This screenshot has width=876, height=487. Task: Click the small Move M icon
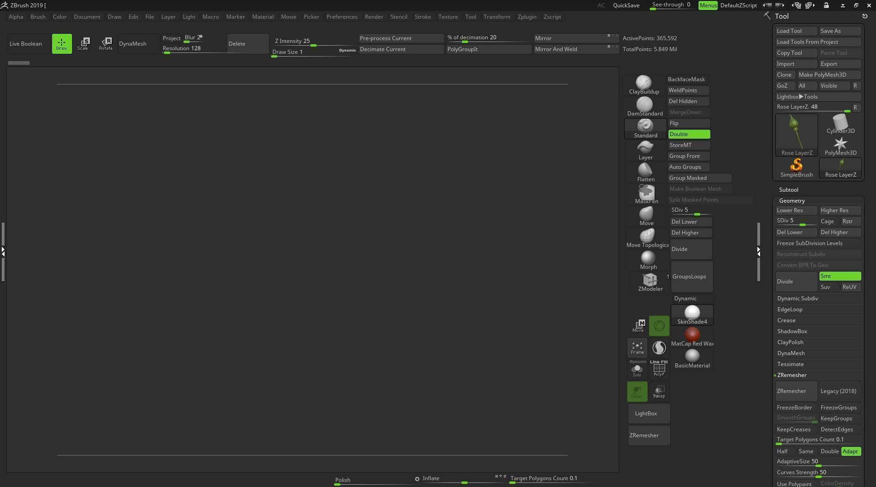pyautogui.click(x=638, y=326)
